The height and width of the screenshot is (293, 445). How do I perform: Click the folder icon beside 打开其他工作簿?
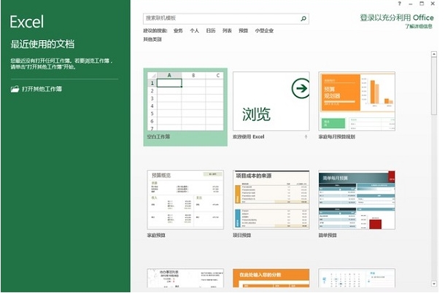[15, 89]
